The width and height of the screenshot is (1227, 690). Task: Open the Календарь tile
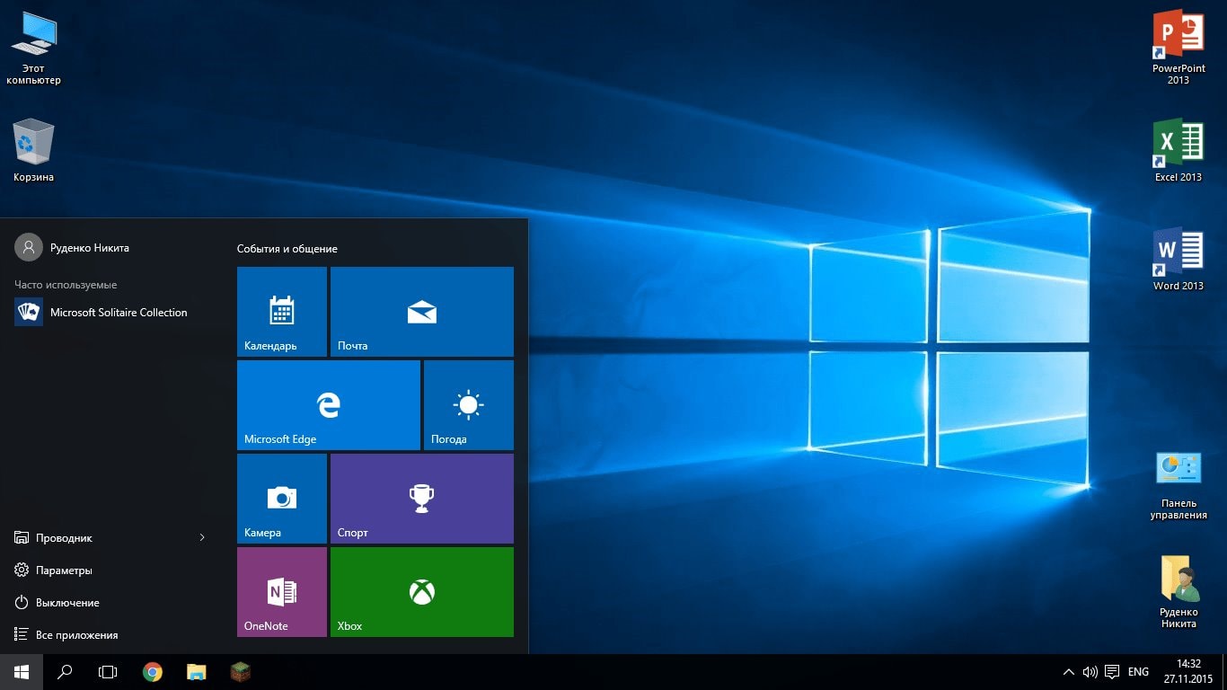point(281,311)
